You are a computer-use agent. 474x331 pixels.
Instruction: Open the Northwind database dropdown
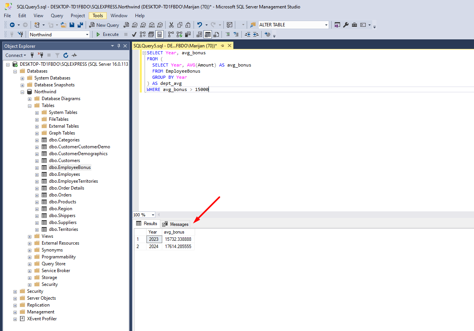click(x=87, y=34)
